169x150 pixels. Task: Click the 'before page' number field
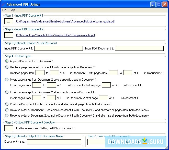(x=106, y=85)
